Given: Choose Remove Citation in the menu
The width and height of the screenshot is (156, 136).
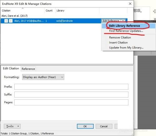Looking at the screenshot, I should [x=120, y=38].
